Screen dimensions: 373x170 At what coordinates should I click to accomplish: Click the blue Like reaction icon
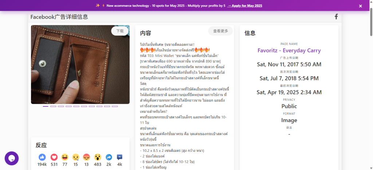pos(42,157)
